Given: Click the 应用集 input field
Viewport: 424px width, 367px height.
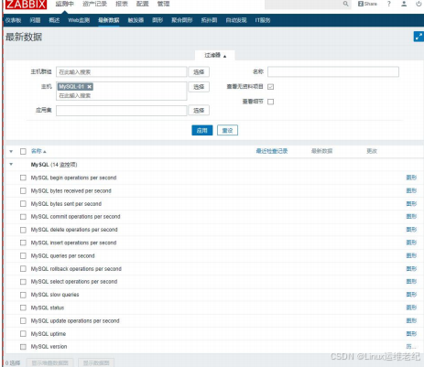Looking at the screenshot, I should 121,111.
